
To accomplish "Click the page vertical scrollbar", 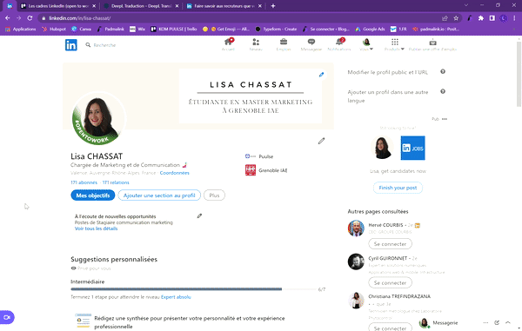I will pos(519,75).
